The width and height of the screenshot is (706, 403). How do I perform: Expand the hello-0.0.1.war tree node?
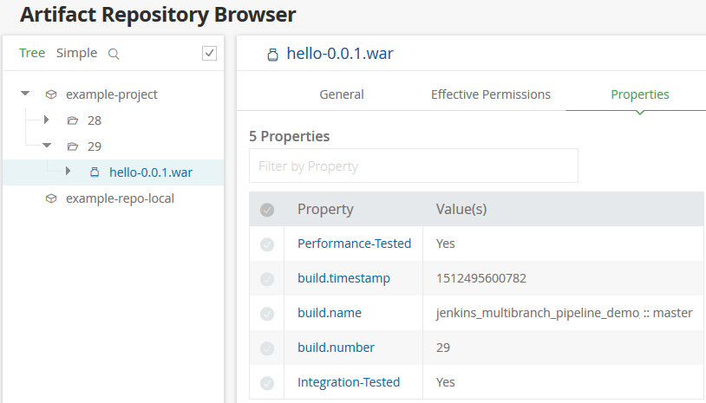click(68, 171)
